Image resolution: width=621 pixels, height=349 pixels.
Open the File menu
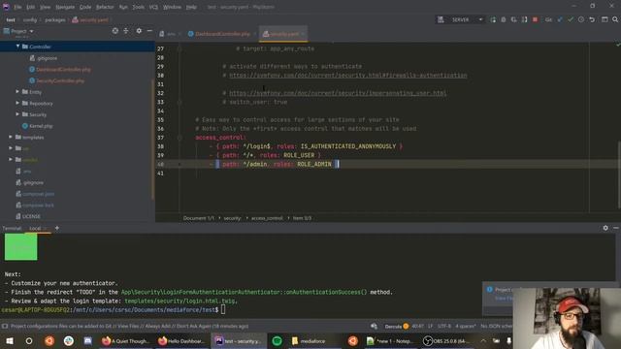click(x=17, y=7)
